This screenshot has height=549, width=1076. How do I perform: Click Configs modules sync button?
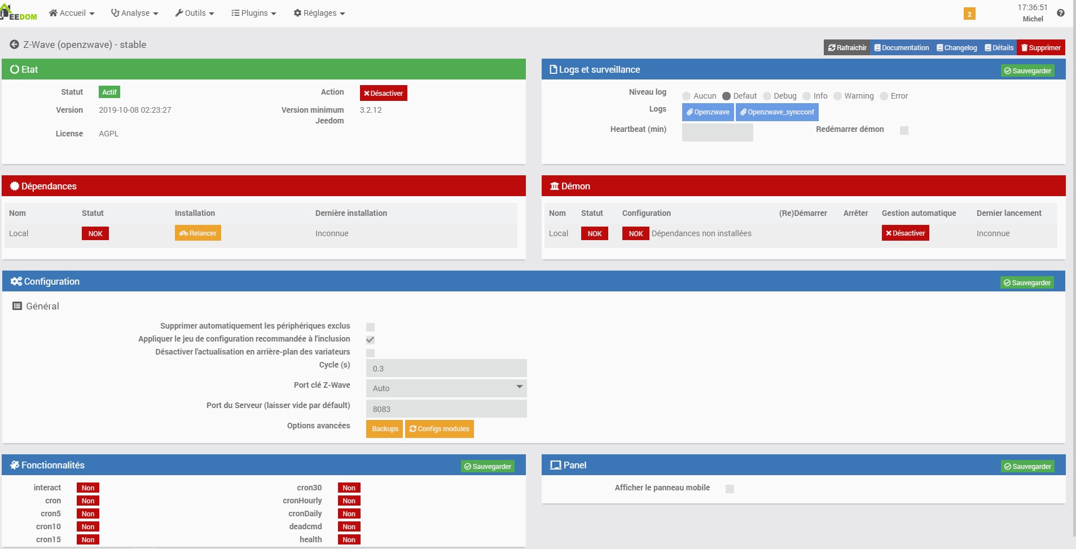point(440,429)
